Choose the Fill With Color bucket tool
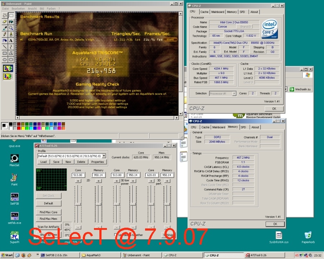This screenshot has height=259, width=324. click(11, 22)
